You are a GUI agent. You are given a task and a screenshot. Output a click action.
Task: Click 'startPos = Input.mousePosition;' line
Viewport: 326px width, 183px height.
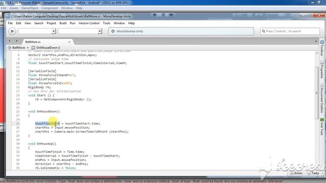click(62, 128)
